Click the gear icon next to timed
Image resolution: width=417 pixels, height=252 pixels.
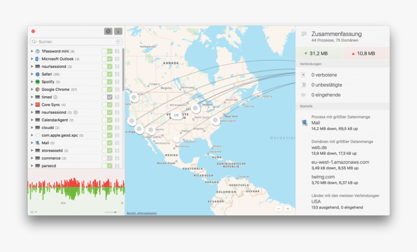pyautogui.click(x=56, y=97)
